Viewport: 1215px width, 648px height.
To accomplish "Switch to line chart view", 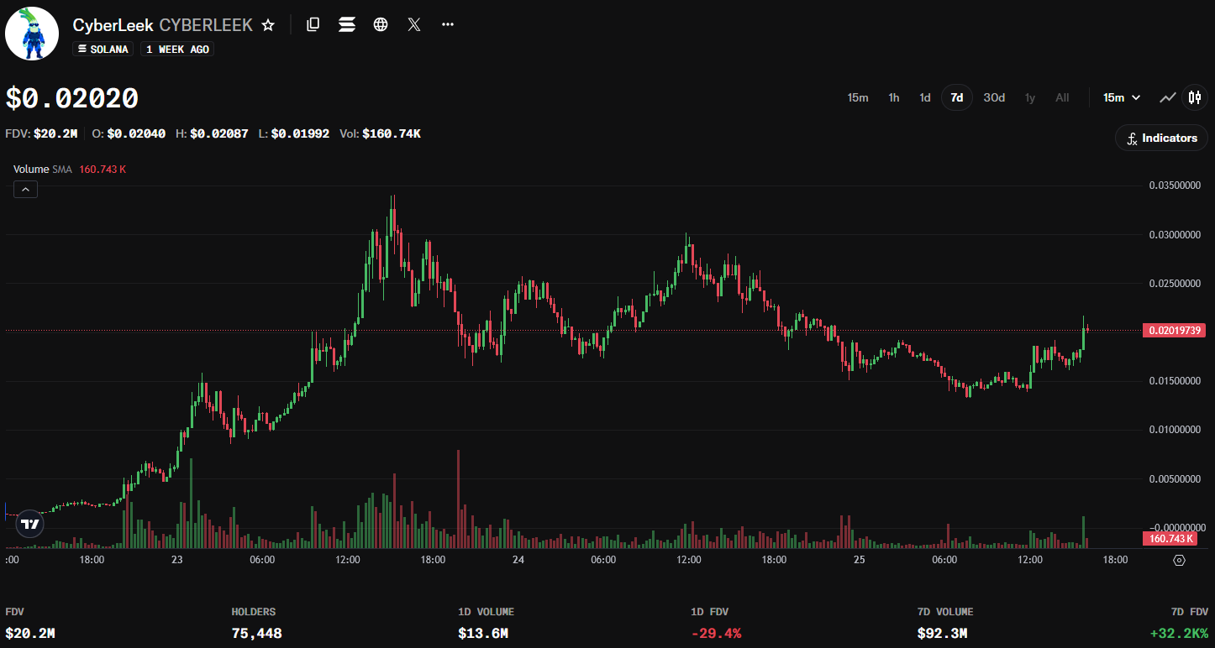I will pos(1168,97).
